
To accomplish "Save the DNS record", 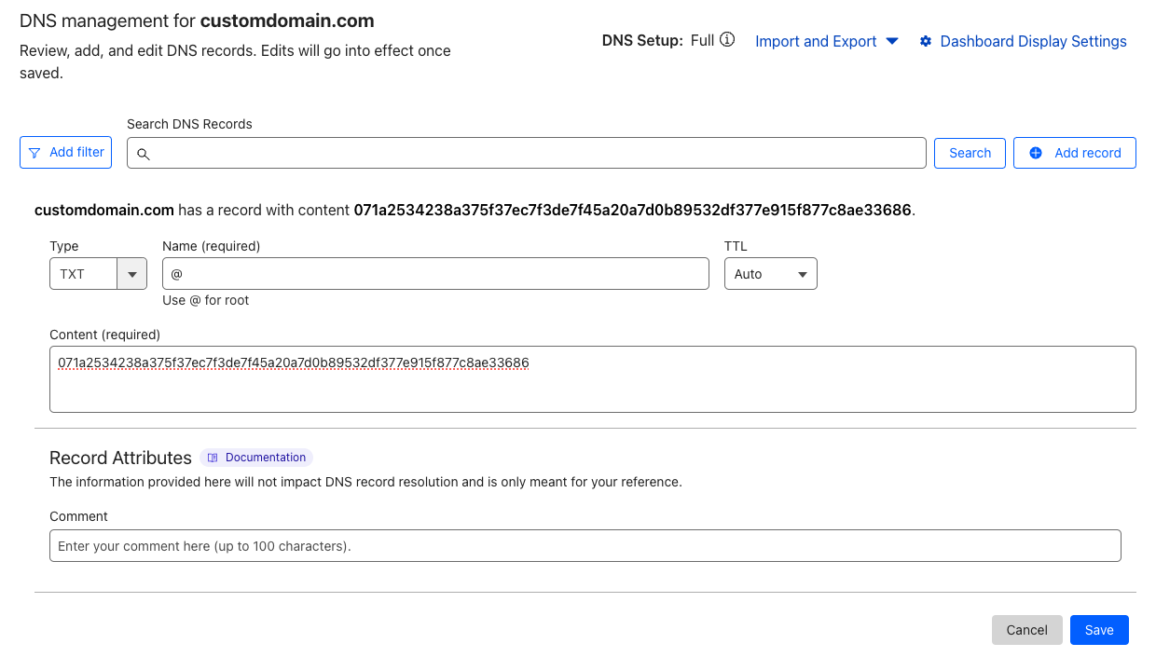I will point(1098,630).
